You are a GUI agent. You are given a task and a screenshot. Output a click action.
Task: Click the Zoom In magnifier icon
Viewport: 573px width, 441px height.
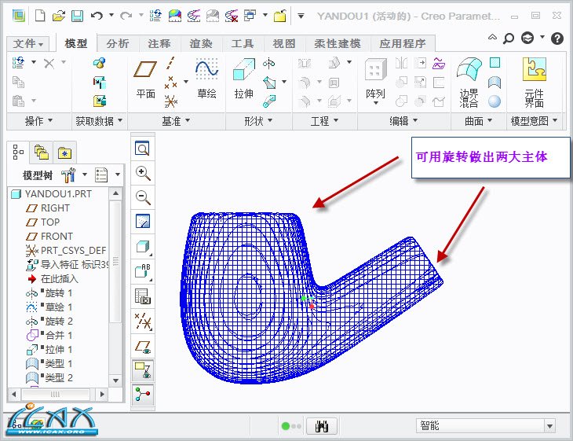(143, 173)
